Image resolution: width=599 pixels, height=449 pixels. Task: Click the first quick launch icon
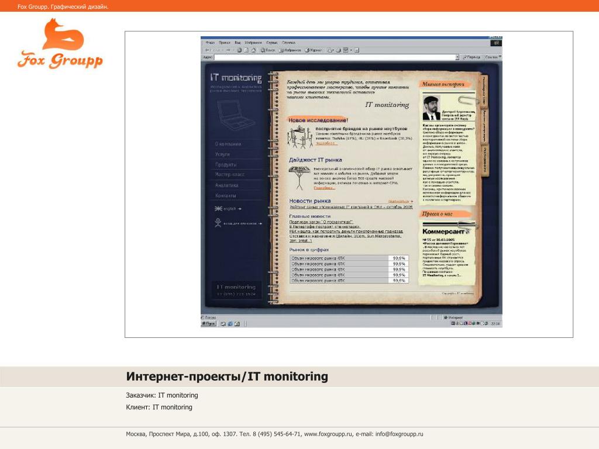[x=223, y=324]
